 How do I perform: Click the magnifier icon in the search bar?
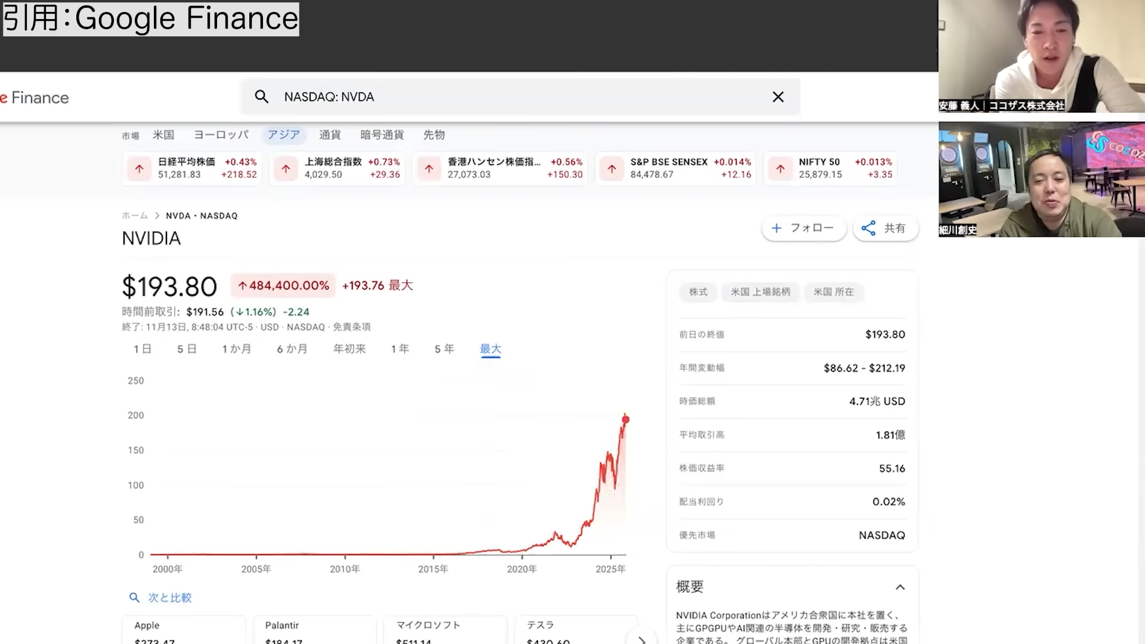tap(262, 97)
